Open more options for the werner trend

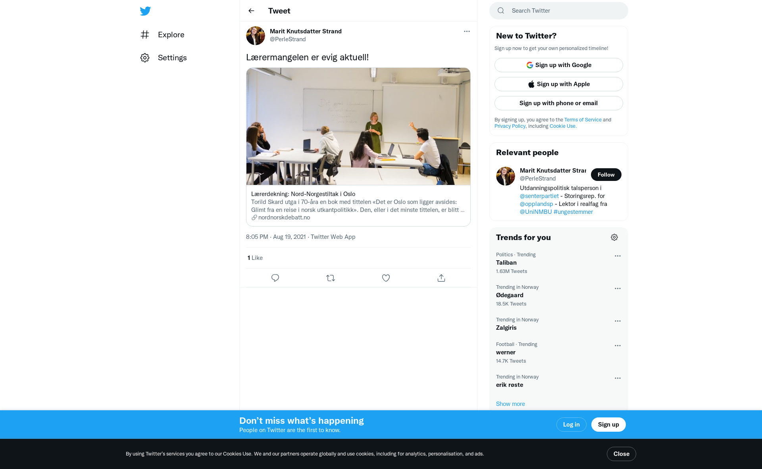[618, 346]
